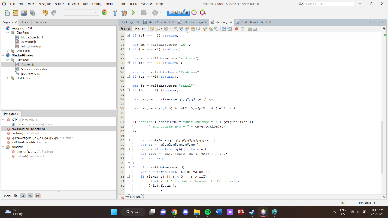Viewport: 388px width, 218px height.
Task: Open Spotify from the Windows taskbar
Action: coord(207,212)
